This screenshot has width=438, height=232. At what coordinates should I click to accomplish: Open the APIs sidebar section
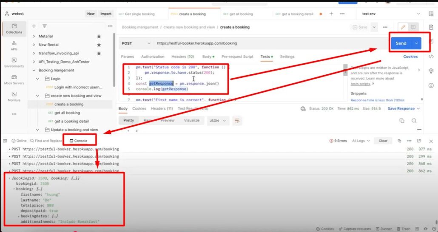tap(14, 45)
